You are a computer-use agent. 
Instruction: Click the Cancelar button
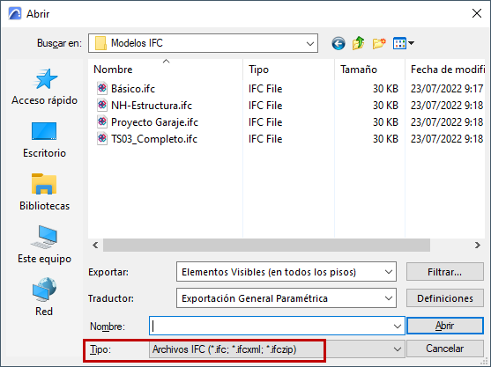click(x=444, y=349)
